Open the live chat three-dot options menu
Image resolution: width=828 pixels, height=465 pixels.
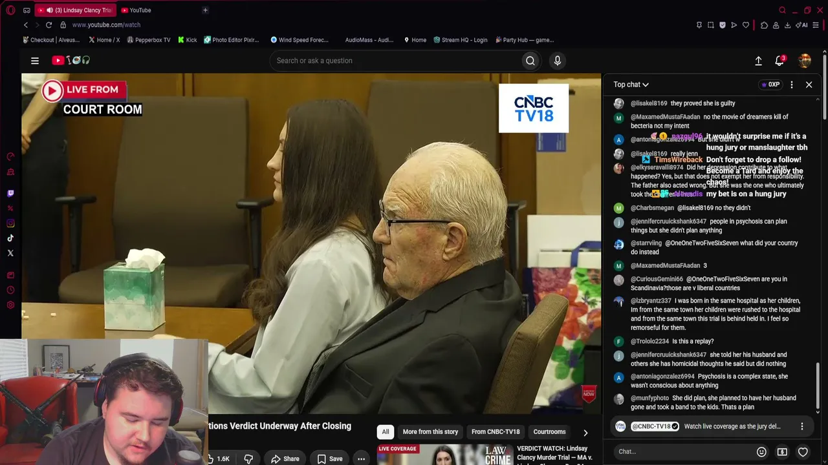[x=791, y=85]
